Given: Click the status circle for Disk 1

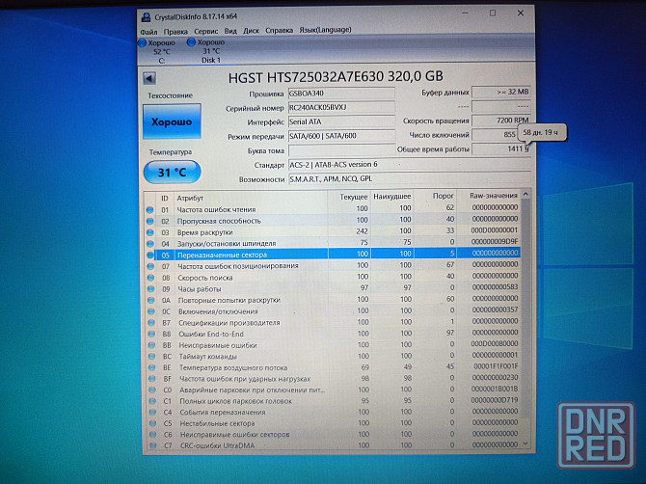Looking at the screenshot, I should [191, 42].
